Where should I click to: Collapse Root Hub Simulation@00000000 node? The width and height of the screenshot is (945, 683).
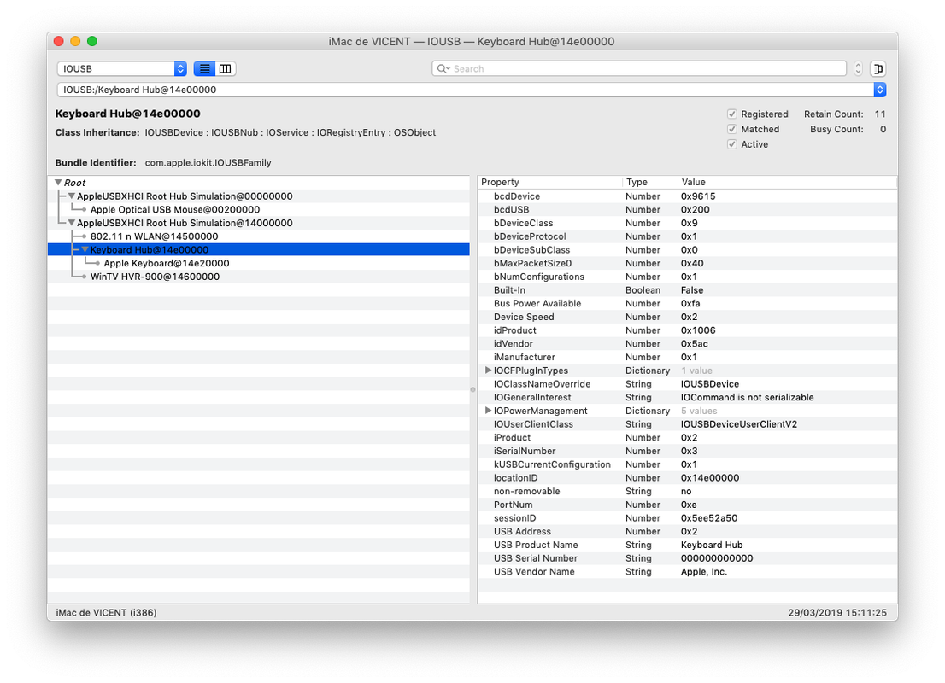click(72, 196)
